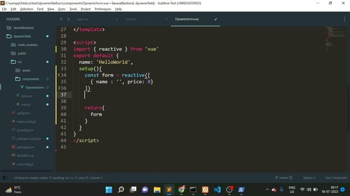Click the fold marker at line 34

click(59, 75)
